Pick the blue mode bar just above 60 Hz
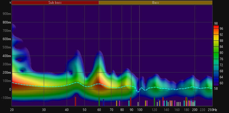The image size is (229, 113). coord(103,103)
